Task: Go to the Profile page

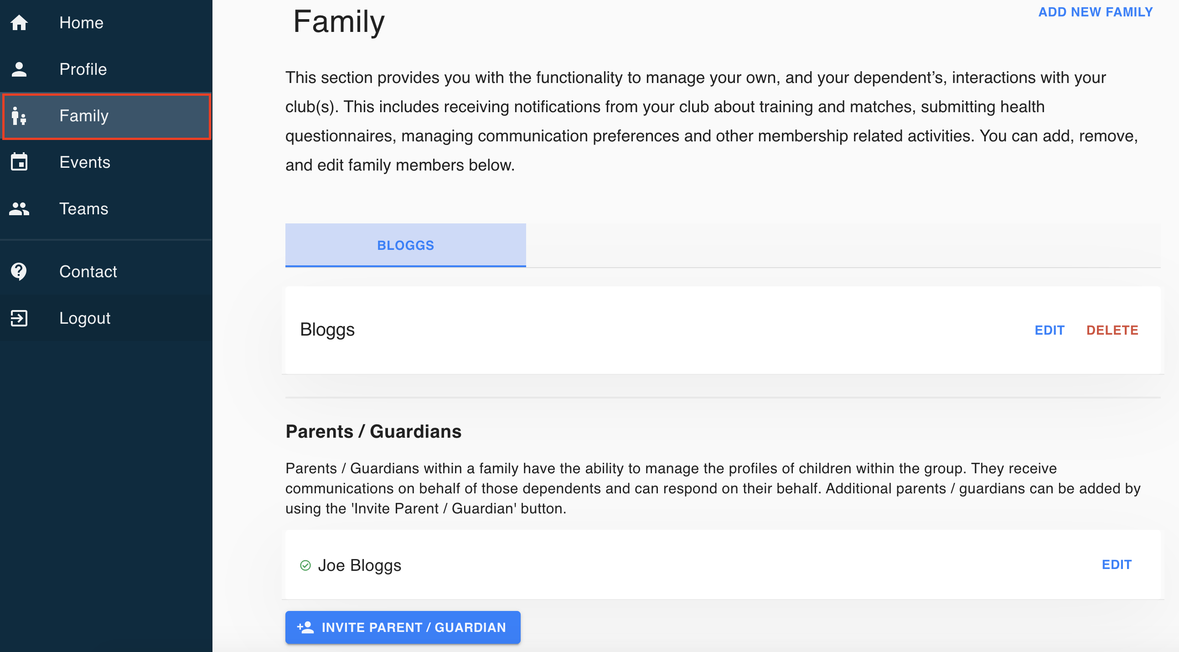Action: point(106,69)
